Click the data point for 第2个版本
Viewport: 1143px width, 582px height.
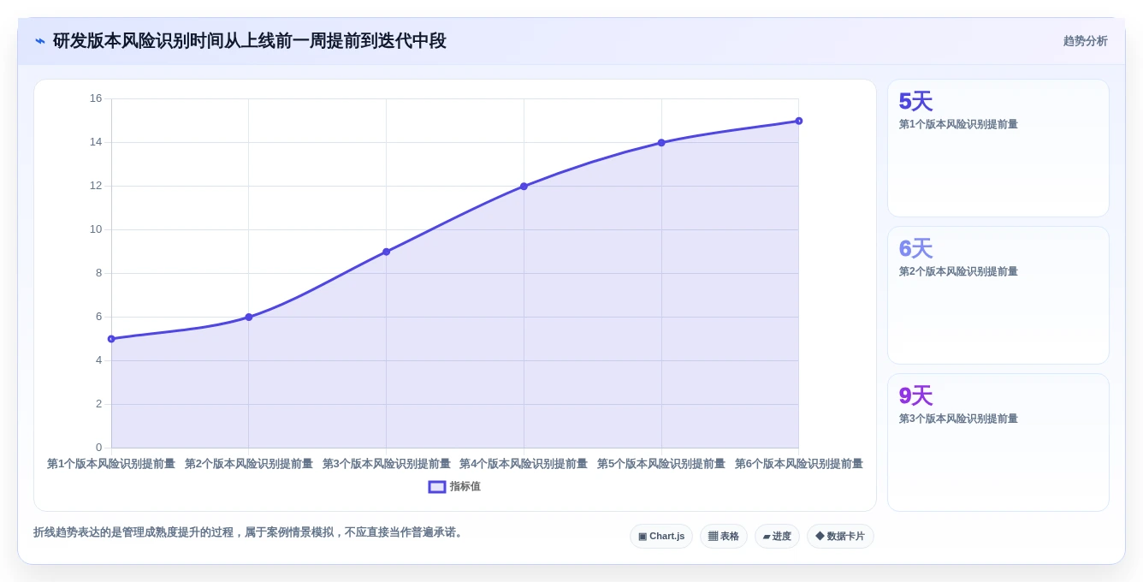tap(249, 317)
